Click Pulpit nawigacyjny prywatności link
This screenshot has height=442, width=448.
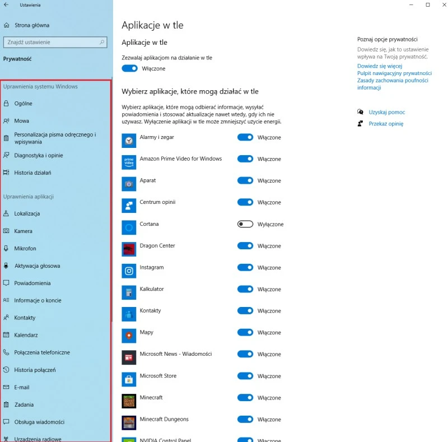(394, 73)
